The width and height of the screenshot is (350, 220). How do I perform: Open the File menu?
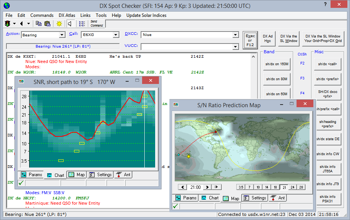(x=9, y=15)
